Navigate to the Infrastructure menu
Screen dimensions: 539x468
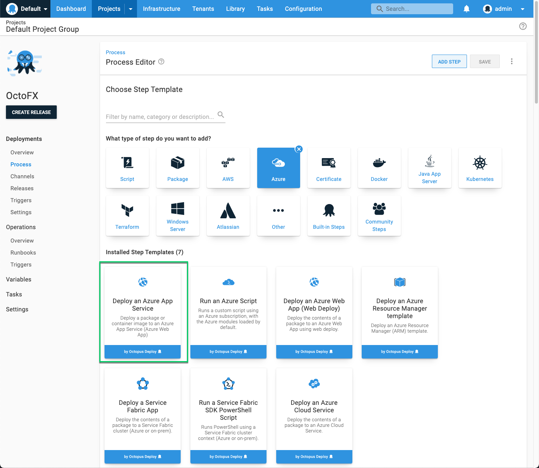click(x=161, y=9)
